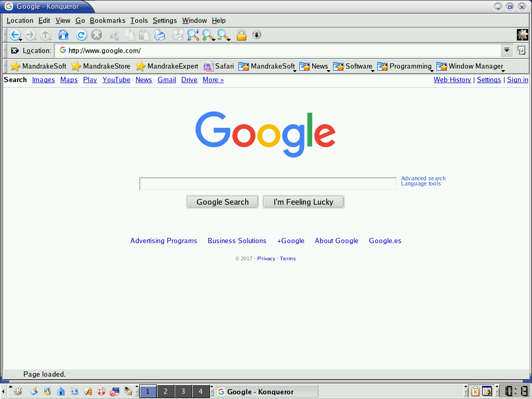Click the padlock Security icon
Screen dimensions: 532x399
point(241,35)
